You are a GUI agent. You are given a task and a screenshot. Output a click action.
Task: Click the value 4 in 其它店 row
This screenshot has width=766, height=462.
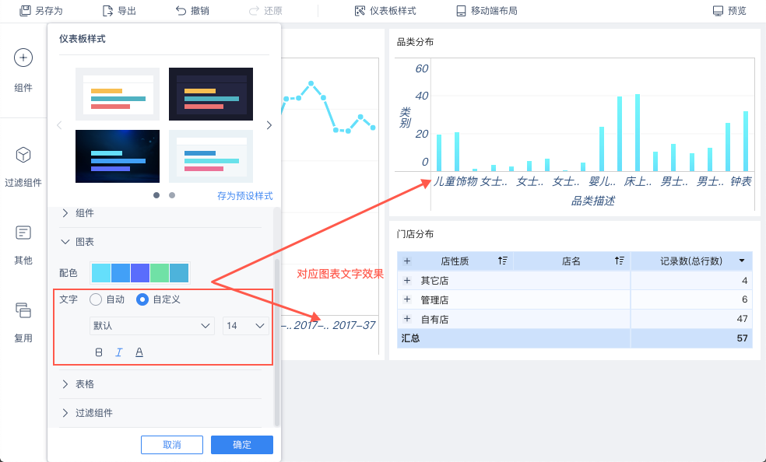pyautogui.click(x=744, y=281)
